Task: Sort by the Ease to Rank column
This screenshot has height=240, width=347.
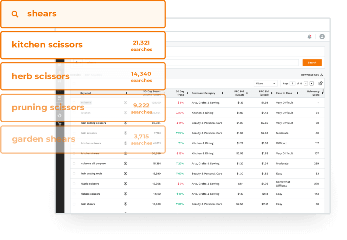Action: (x=297, y=93)
